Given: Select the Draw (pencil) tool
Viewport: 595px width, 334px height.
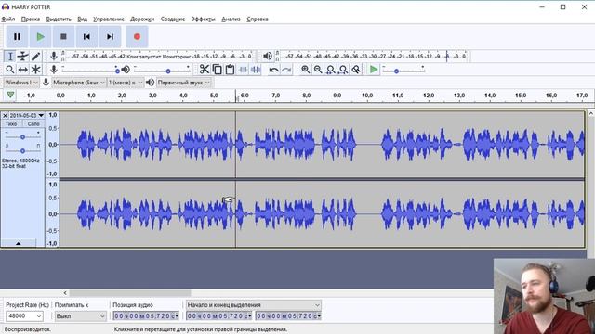Looking at the screenshot, I should 35,57.
